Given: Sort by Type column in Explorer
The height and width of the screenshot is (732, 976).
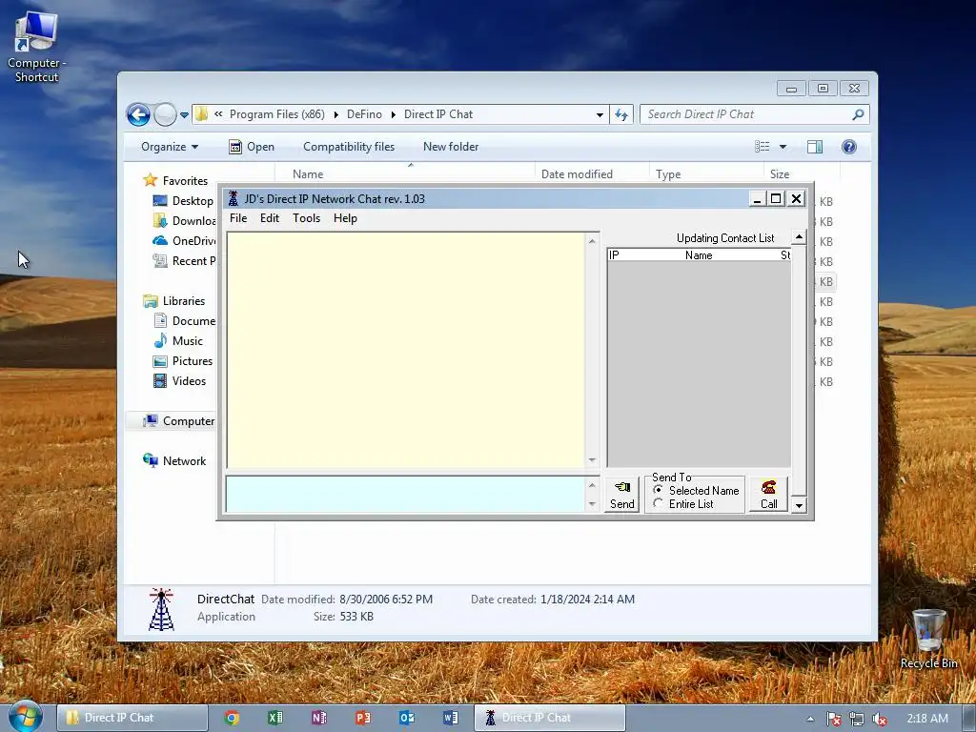Looking at the screenshot, I should (668, 174).
